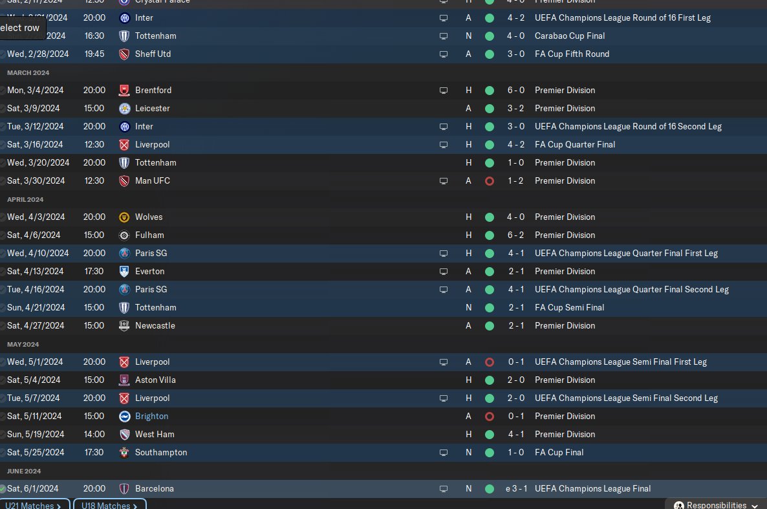Screen dimensions: 767x509
Task: Click the Barcelona club crest
Action: point(124,488)
